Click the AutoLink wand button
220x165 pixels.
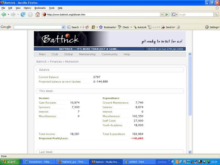(140, 27)
